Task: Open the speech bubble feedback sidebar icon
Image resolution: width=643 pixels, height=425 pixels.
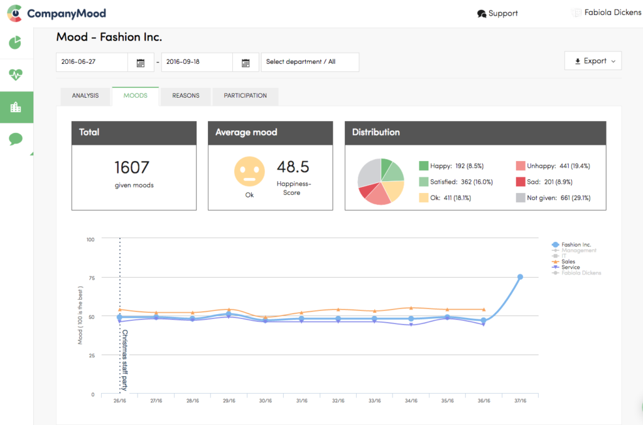Action: 16,139
